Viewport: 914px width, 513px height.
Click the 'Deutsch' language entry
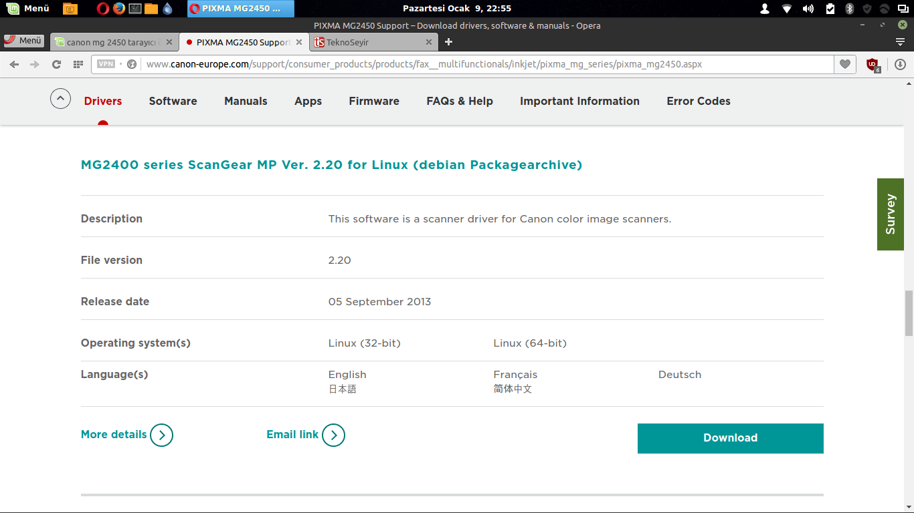tap(680, 375)
